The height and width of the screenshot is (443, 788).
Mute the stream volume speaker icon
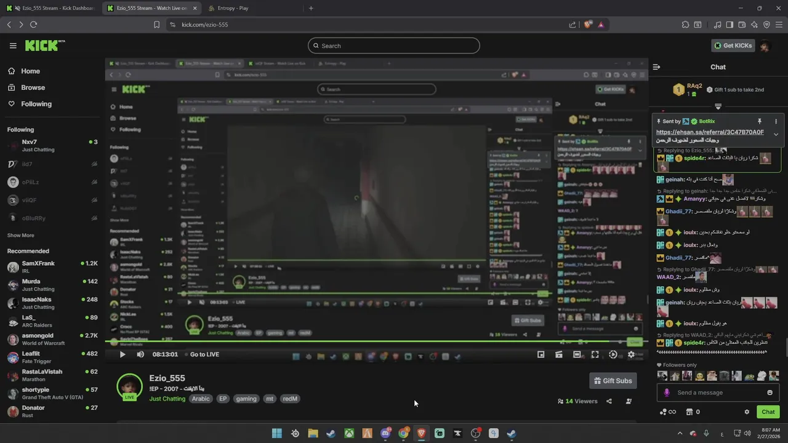click(x=140, y=354)
